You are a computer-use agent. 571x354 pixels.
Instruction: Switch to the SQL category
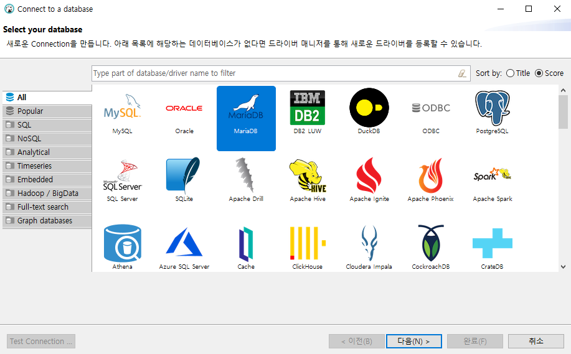pos(47,125)
